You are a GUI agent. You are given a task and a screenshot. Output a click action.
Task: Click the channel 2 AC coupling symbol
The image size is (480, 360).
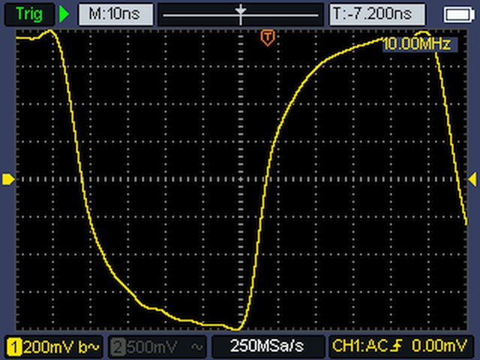coord(197,347)
